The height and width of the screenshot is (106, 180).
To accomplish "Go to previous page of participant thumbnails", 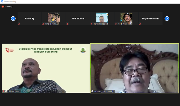I will coord(13,19).
